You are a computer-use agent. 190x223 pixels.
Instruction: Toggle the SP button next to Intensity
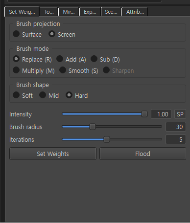point(180,114)
